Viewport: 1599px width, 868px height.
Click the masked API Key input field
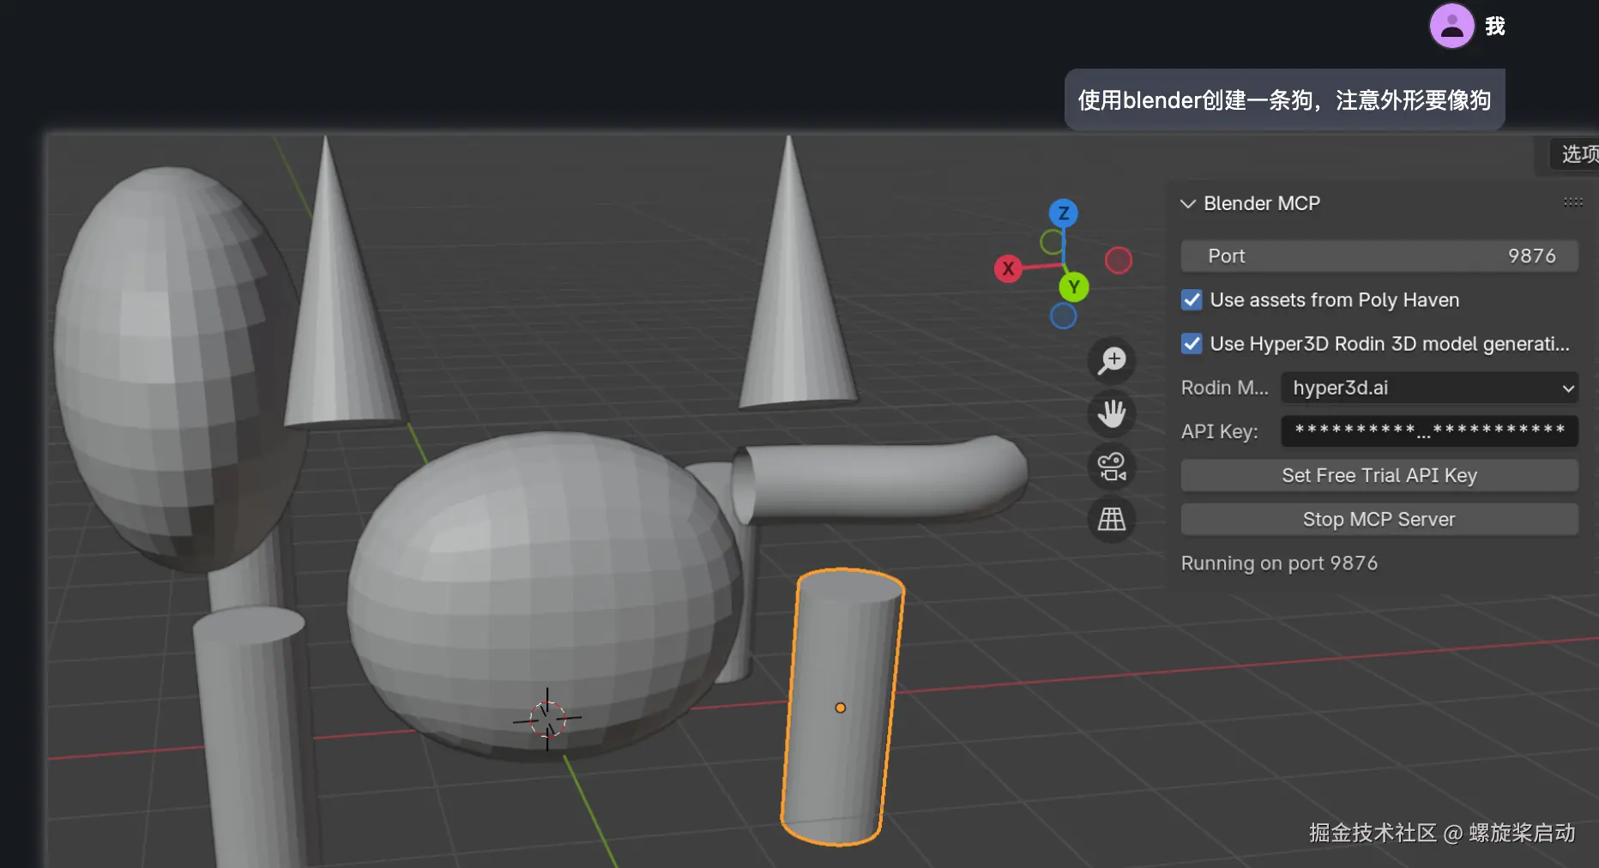point(1427,431)
